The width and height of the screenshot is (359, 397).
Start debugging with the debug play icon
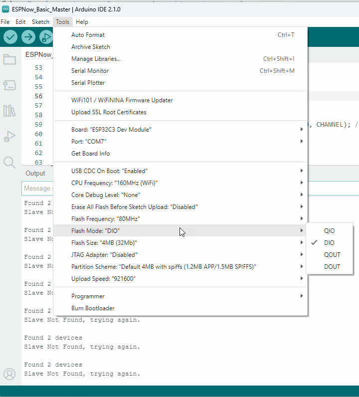click(46, 37)
